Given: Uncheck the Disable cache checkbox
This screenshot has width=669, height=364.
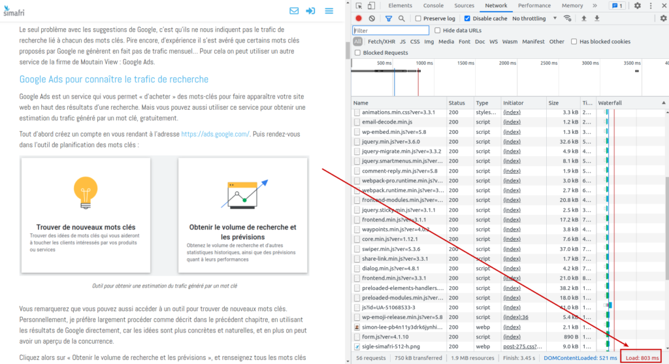Looking at the screenshot, I should click(x=467, y=18).
